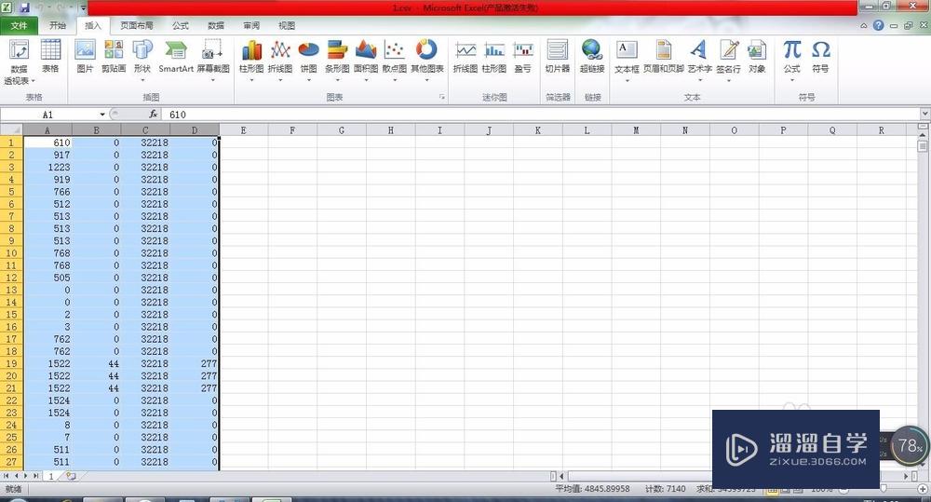Screen dimensions: 931x502
Task: Open the clip art (剪贴画) pane
Action: (114, 57)
